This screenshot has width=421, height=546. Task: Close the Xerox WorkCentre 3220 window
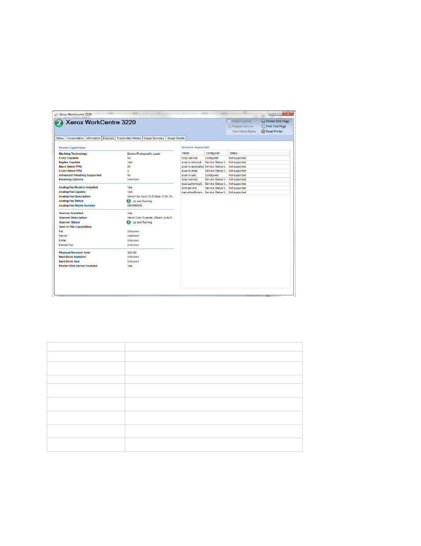[x=288, y=114]
